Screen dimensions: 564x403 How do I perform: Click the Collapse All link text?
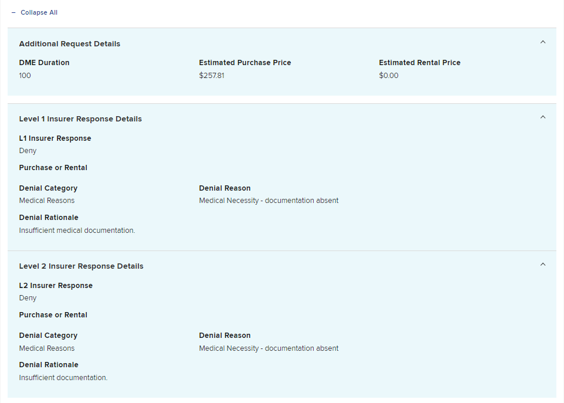point(39,12)
